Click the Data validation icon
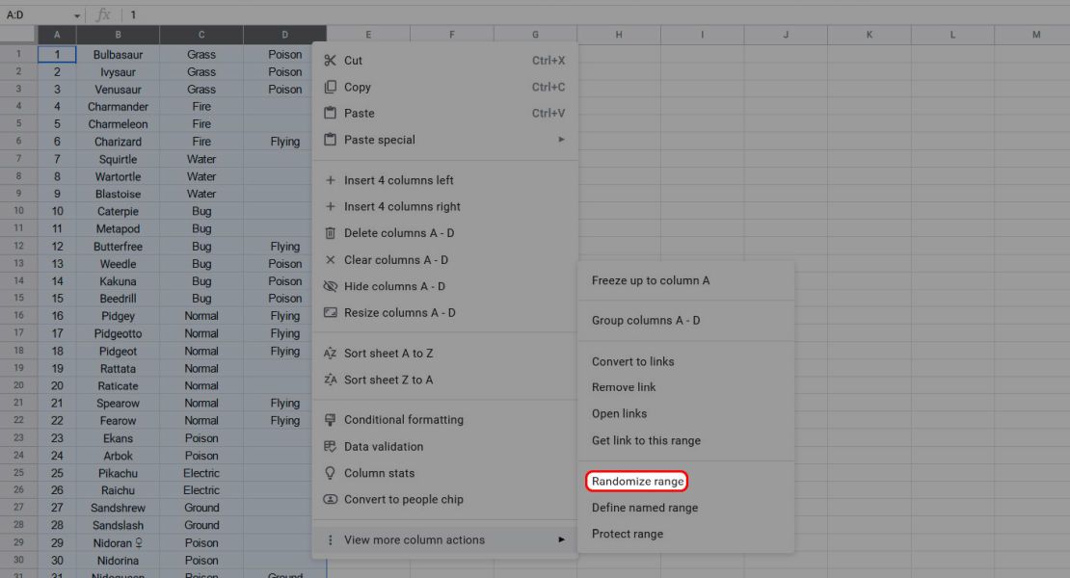 [330, 446]
